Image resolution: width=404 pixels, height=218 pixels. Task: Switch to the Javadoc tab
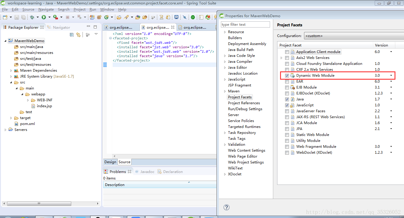tap(145, 171)
